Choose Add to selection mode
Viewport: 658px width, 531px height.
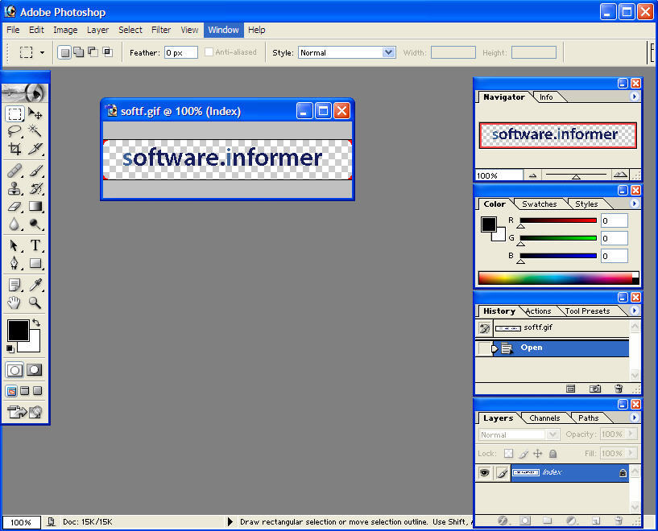[78, 52]
